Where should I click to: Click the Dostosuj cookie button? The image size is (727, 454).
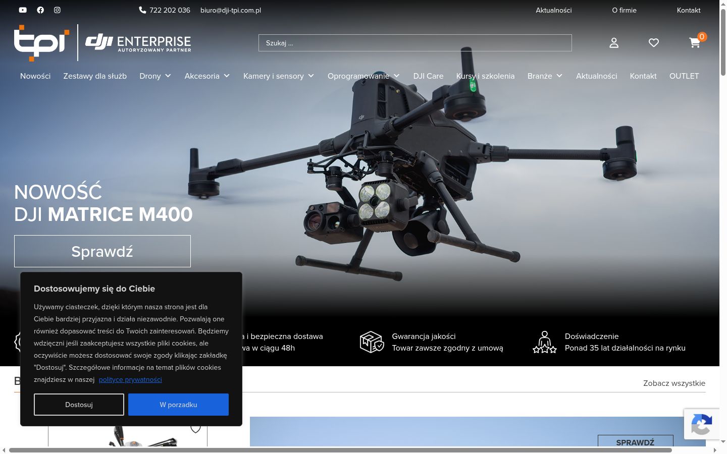[x=79, y=405]
